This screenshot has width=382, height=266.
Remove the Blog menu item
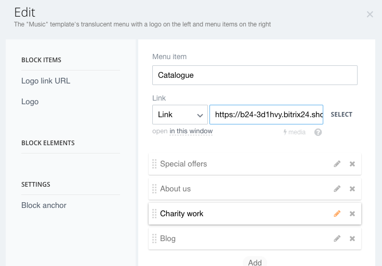pos(352,239)
